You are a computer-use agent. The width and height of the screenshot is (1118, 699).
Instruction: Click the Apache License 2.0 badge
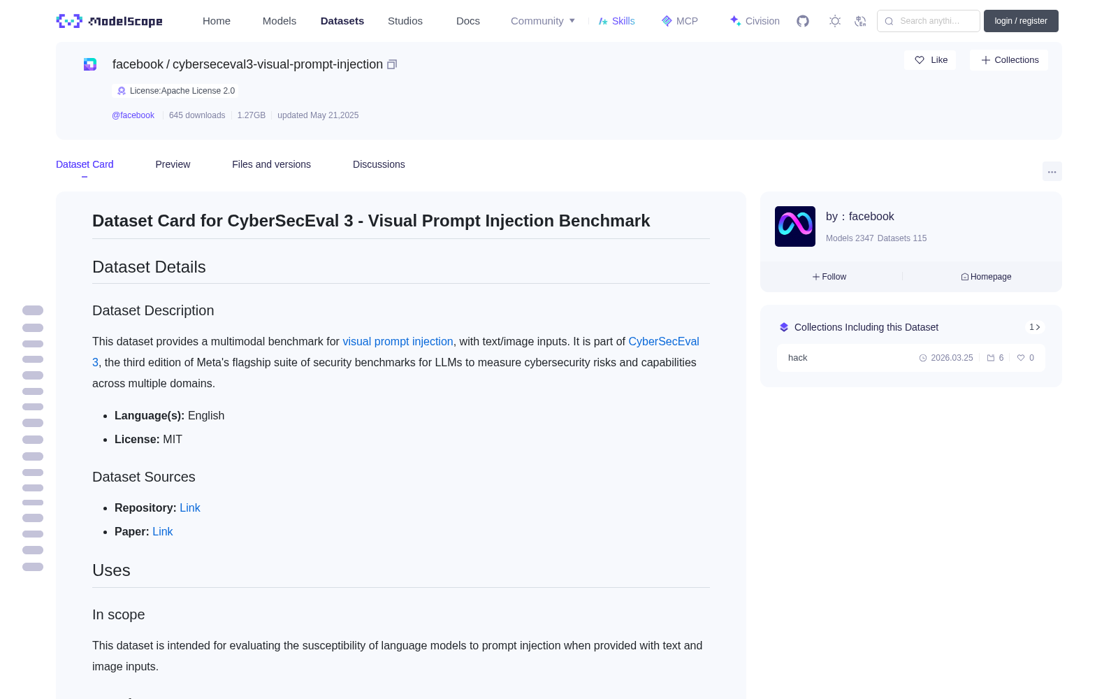tap(175, 91)
